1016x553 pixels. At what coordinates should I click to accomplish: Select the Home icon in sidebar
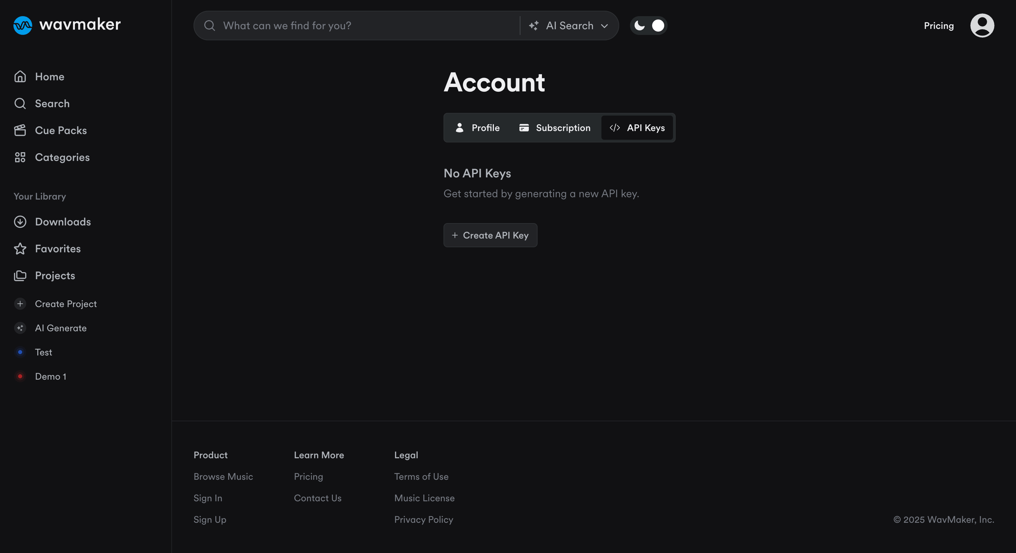click(x=20, y=77)
